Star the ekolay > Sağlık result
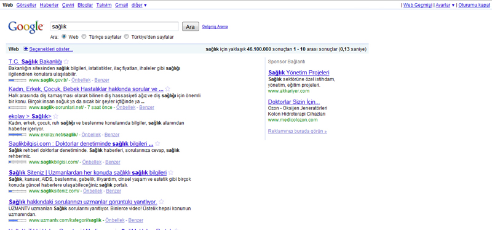 (56, 116)
